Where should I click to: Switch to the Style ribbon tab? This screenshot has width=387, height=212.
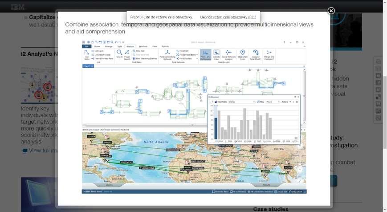(120, 46)
